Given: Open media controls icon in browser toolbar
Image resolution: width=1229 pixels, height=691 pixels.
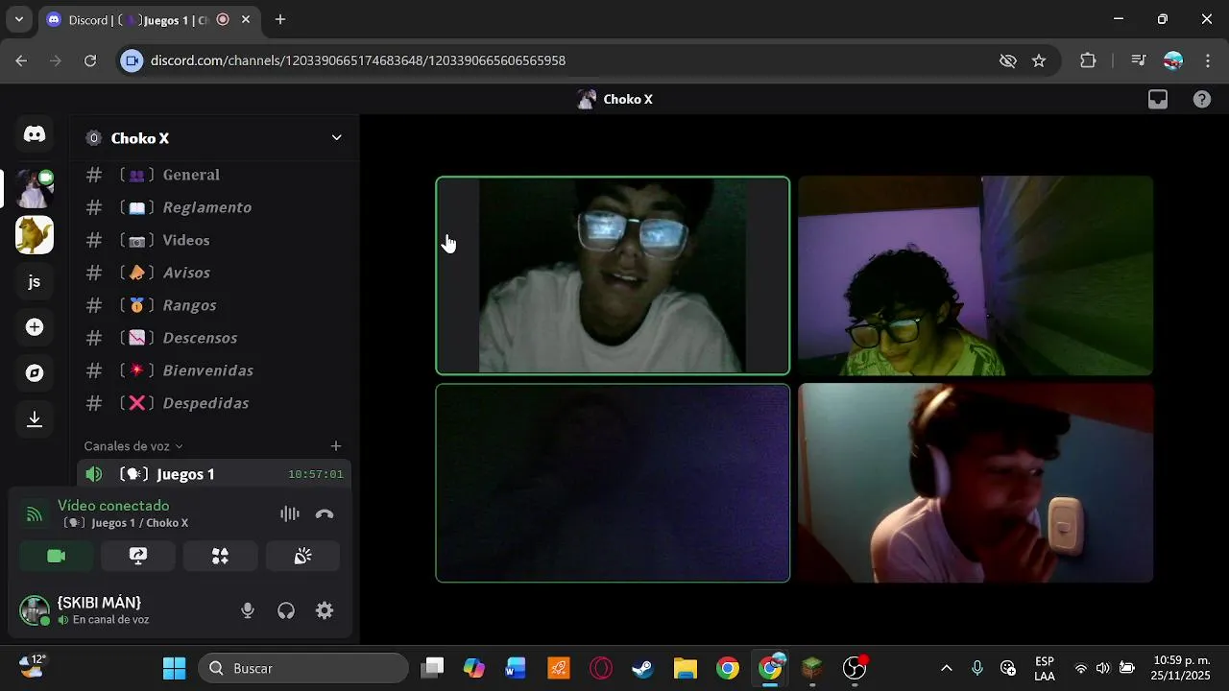Looking at the screenshot, I should point(1139,60).
